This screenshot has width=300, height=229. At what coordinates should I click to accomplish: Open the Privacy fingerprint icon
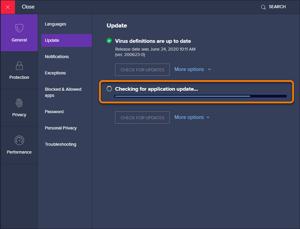point(19,103)
